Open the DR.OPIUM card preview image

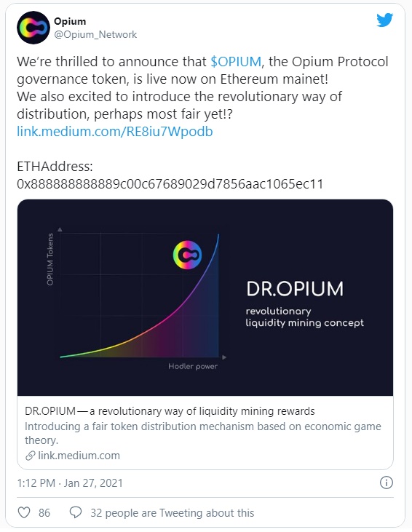click(x=205, y=298)
